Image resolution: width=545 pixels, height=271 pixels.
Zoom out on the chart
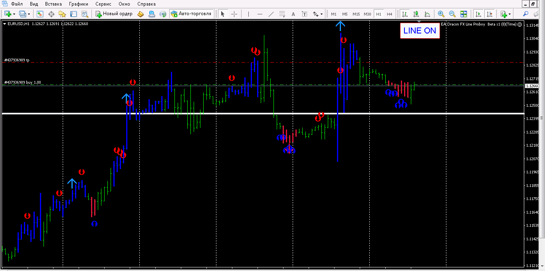(452, 14)
